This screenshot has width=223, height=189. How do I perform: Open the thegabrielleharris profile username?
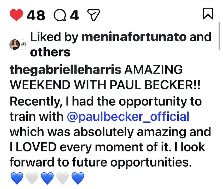pos(65,70)
